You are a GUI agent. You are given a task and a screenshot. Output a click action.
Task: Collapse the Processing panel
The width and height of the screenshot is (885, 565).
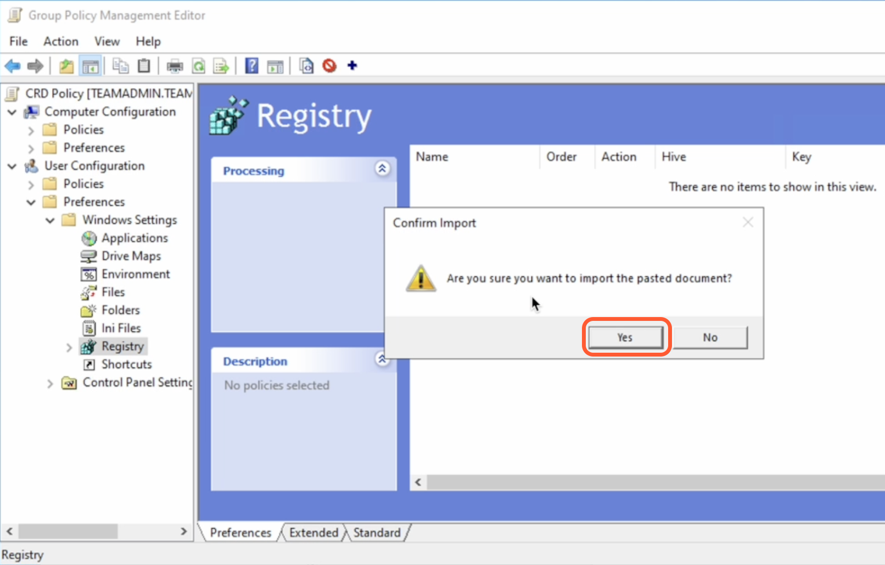[382, 168]
